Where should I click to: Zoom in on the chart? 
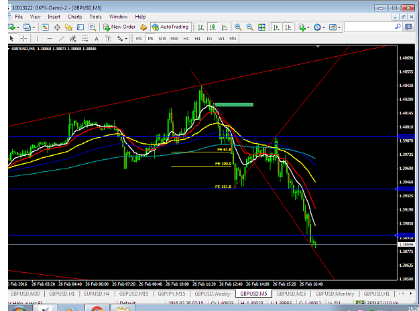pos(238,27)
